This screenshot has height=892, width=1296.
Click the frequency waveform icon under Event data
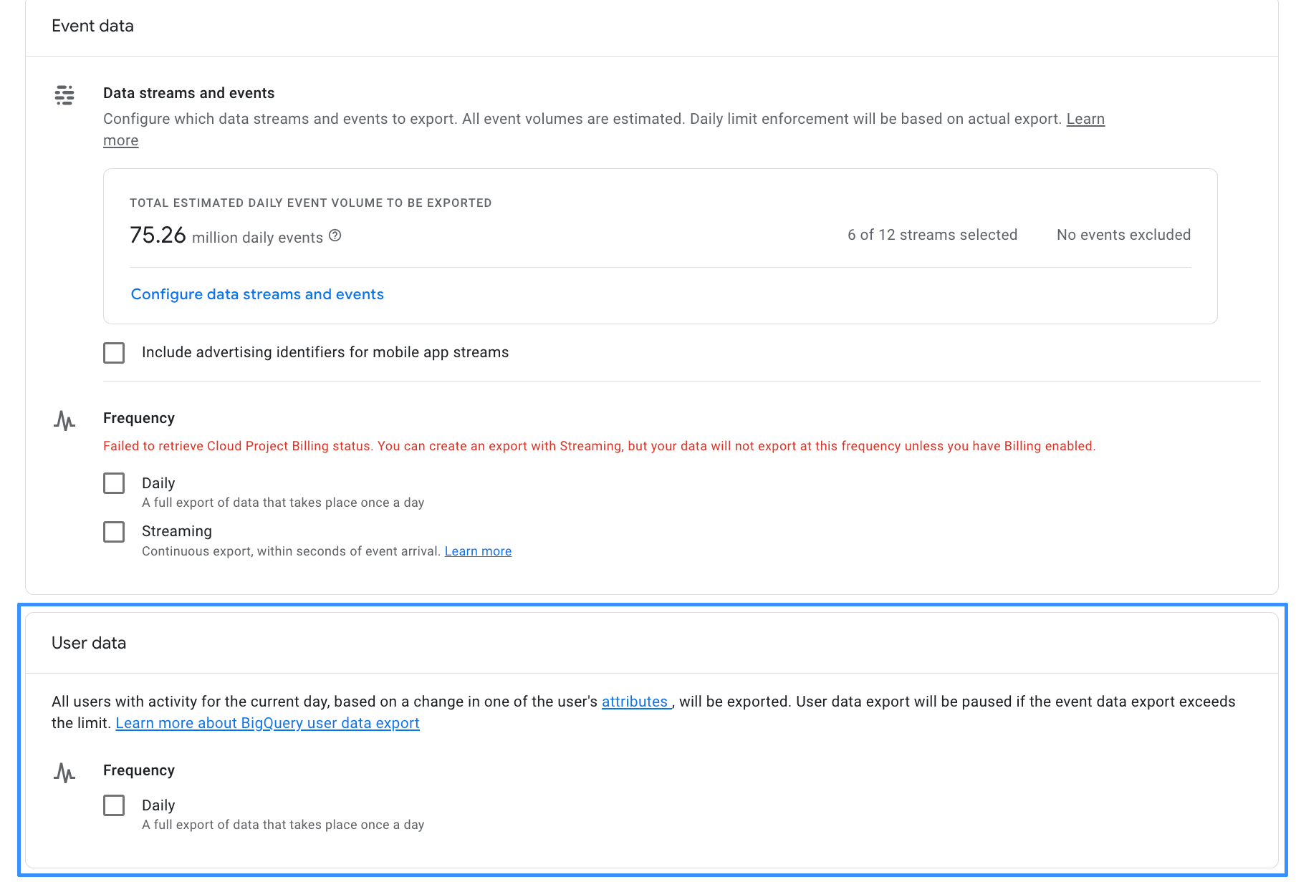click(64, 421)
